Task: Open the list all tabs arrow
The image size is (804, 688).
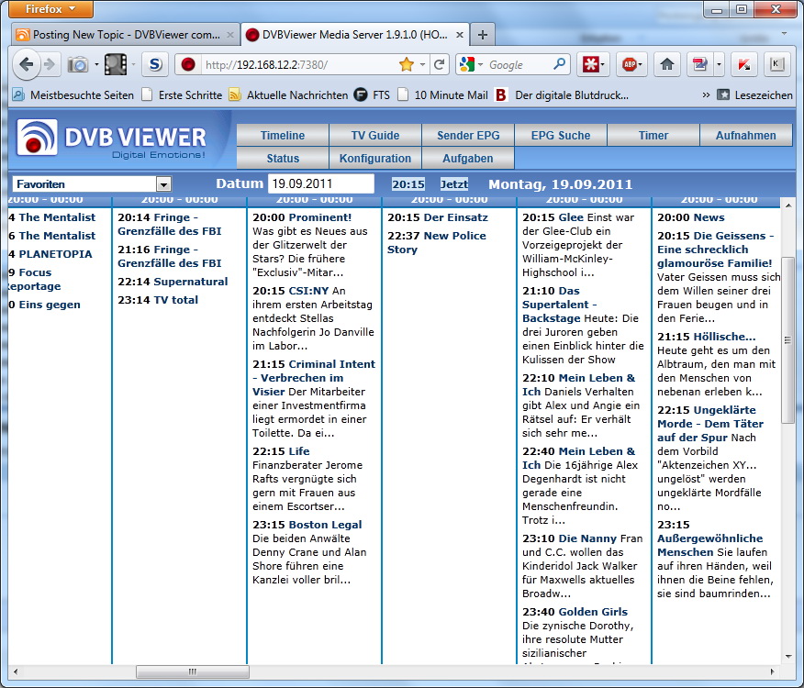Action: (784, 34)
